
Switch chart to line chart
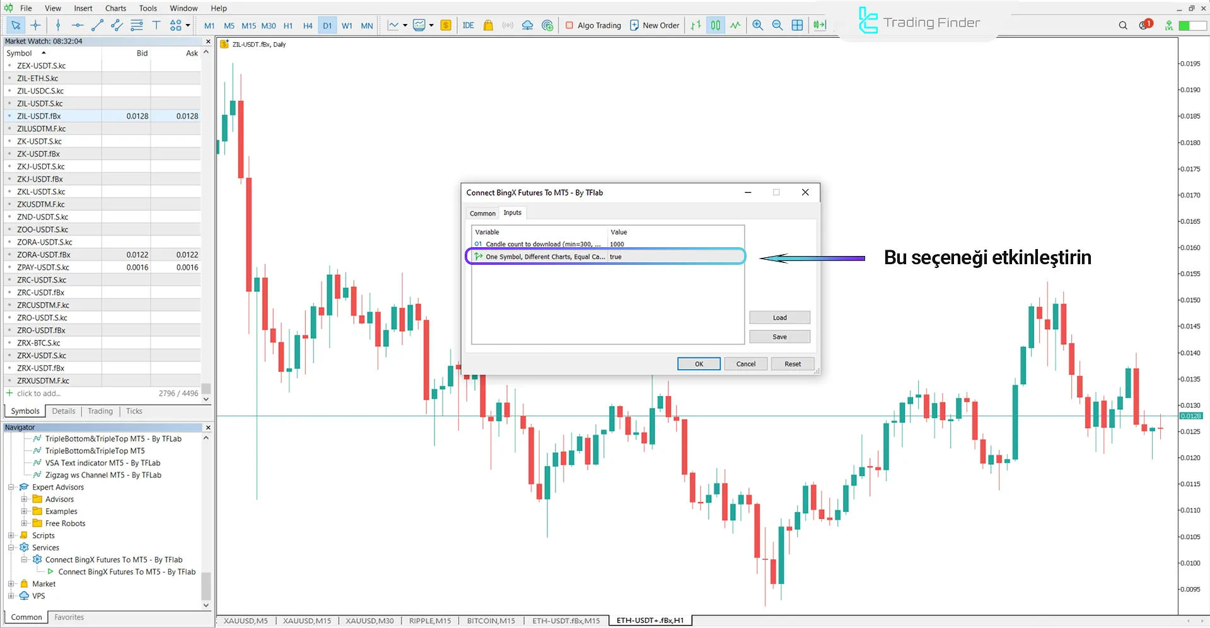pos(736,25)
